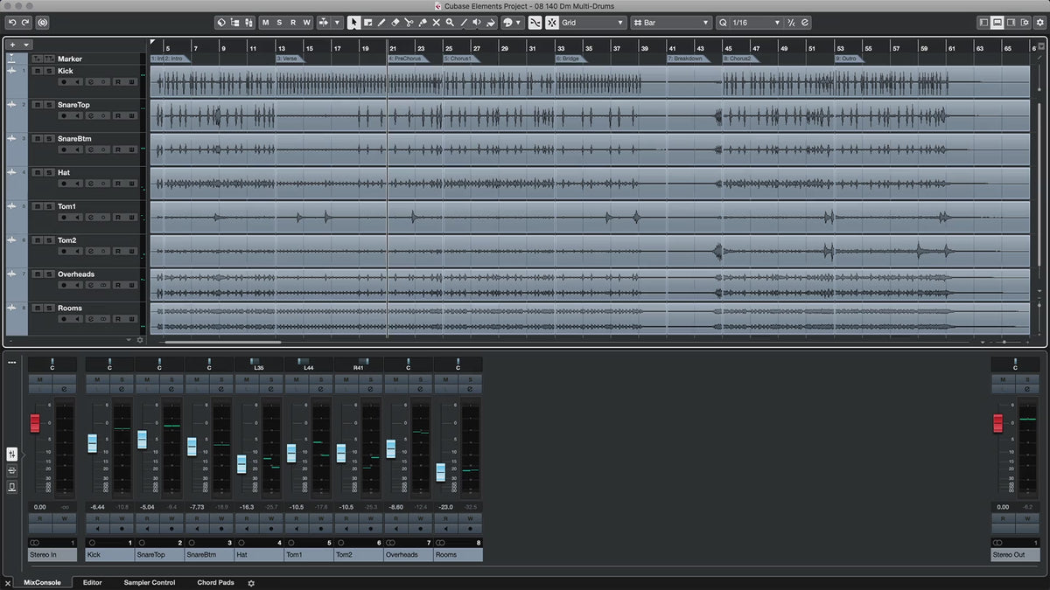
Task: Switch to the Editor tab
Action: point(92,582)
